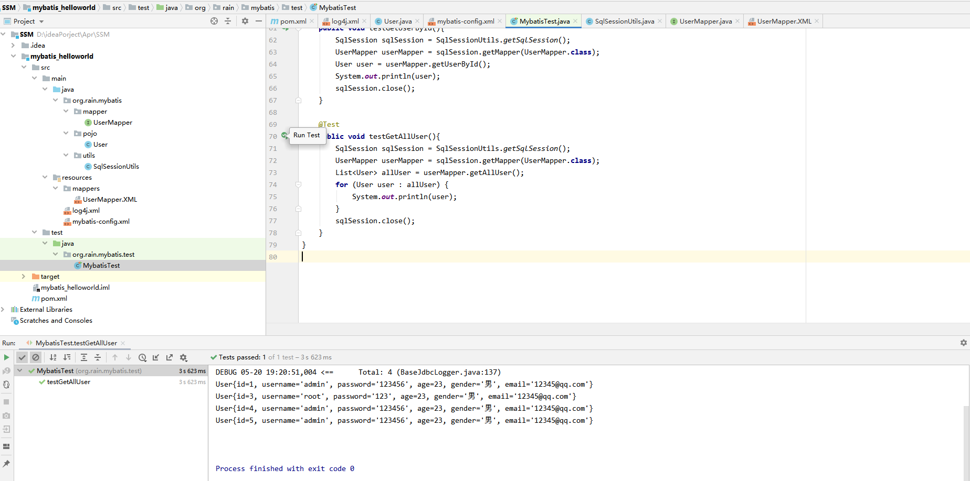Click Dump Threads camera icon
970x481 pixels.
coord(6,416)
